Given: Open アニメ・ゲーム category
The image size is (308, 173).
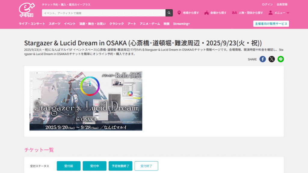Looking at the screenshot, I should (x=150, y=23).
